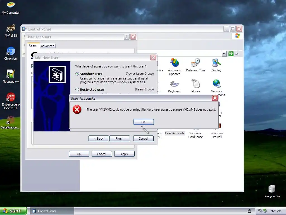Image resolution: width=286 pixels, height=215 pixels.
Task: Open My Computer desktop icon
Action: point(11,8)
